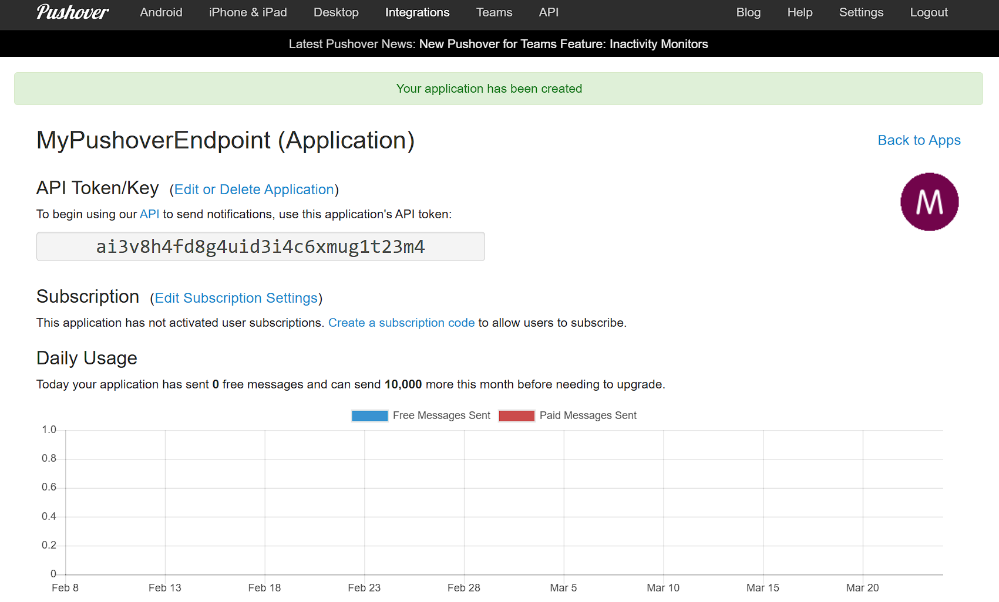999x602 pixels.
Task: Click the Pushover logo
Action: pyautogui.click(x=72, y=12)
